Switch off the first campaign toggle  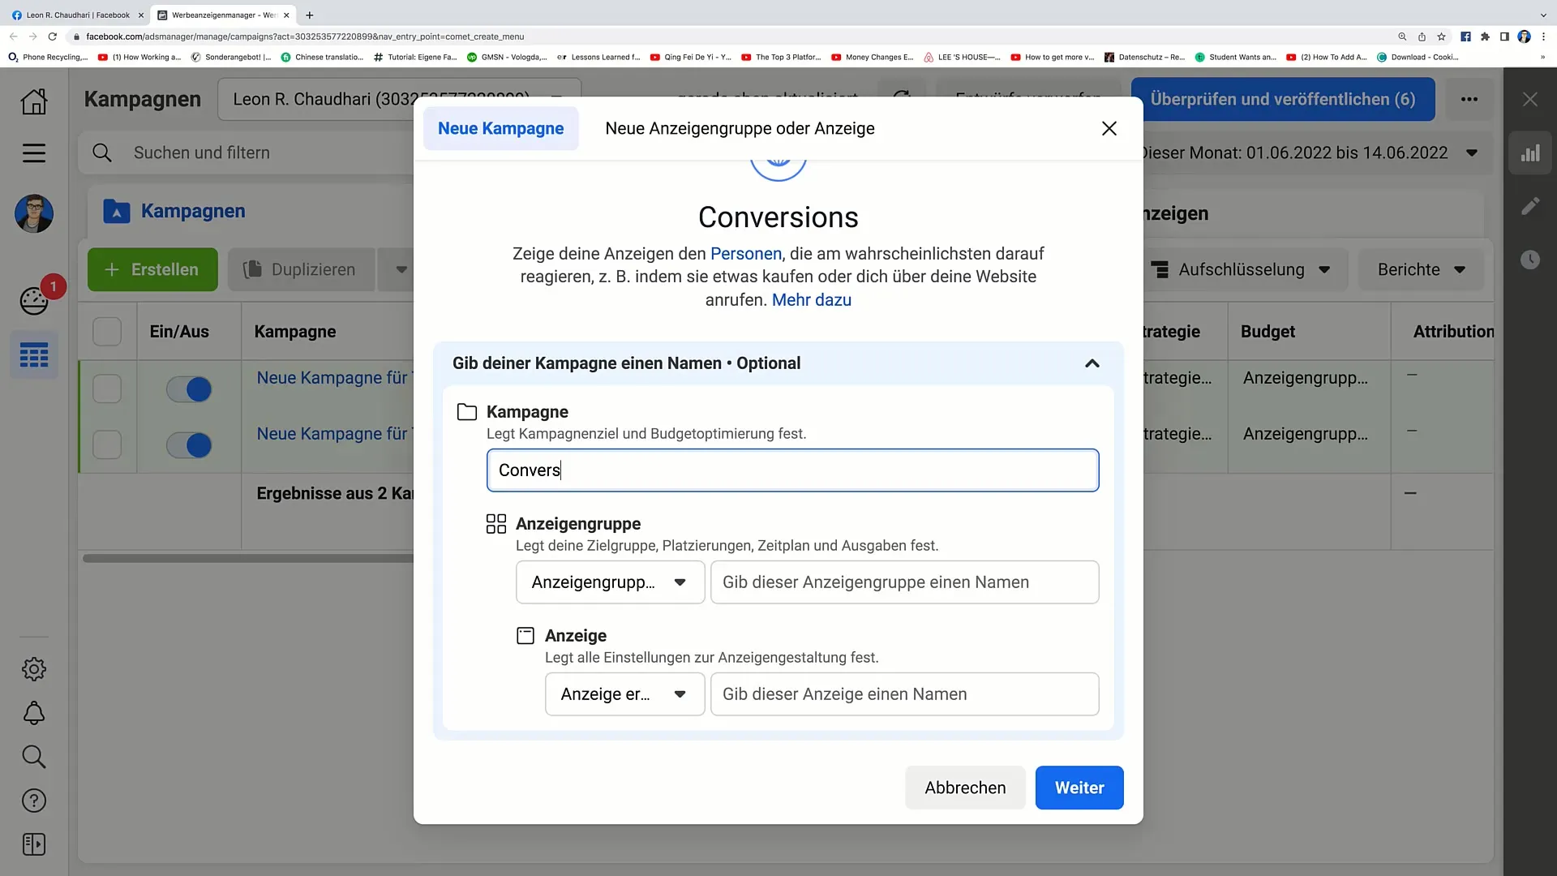189,389
